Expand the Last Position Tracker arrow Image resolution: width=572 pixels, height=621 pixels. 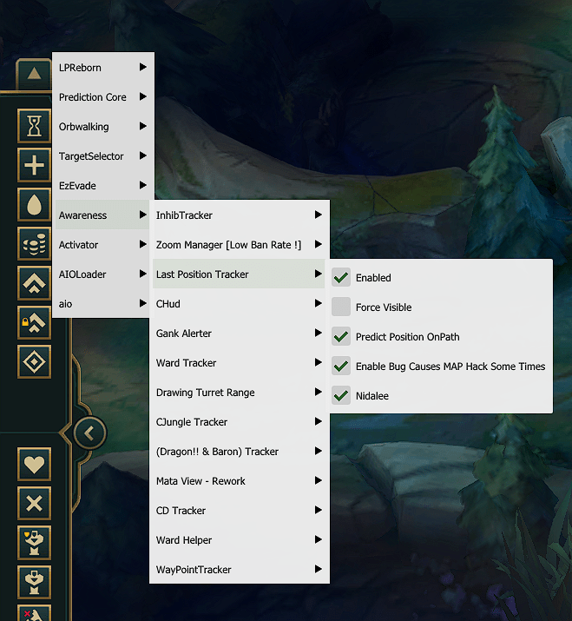[x=319, y=274]
